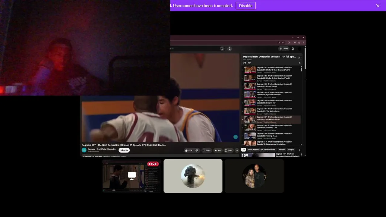Close the Degrassi playlist panel
Viewport: 386px width, 217px height.
[x=299, y=58]
